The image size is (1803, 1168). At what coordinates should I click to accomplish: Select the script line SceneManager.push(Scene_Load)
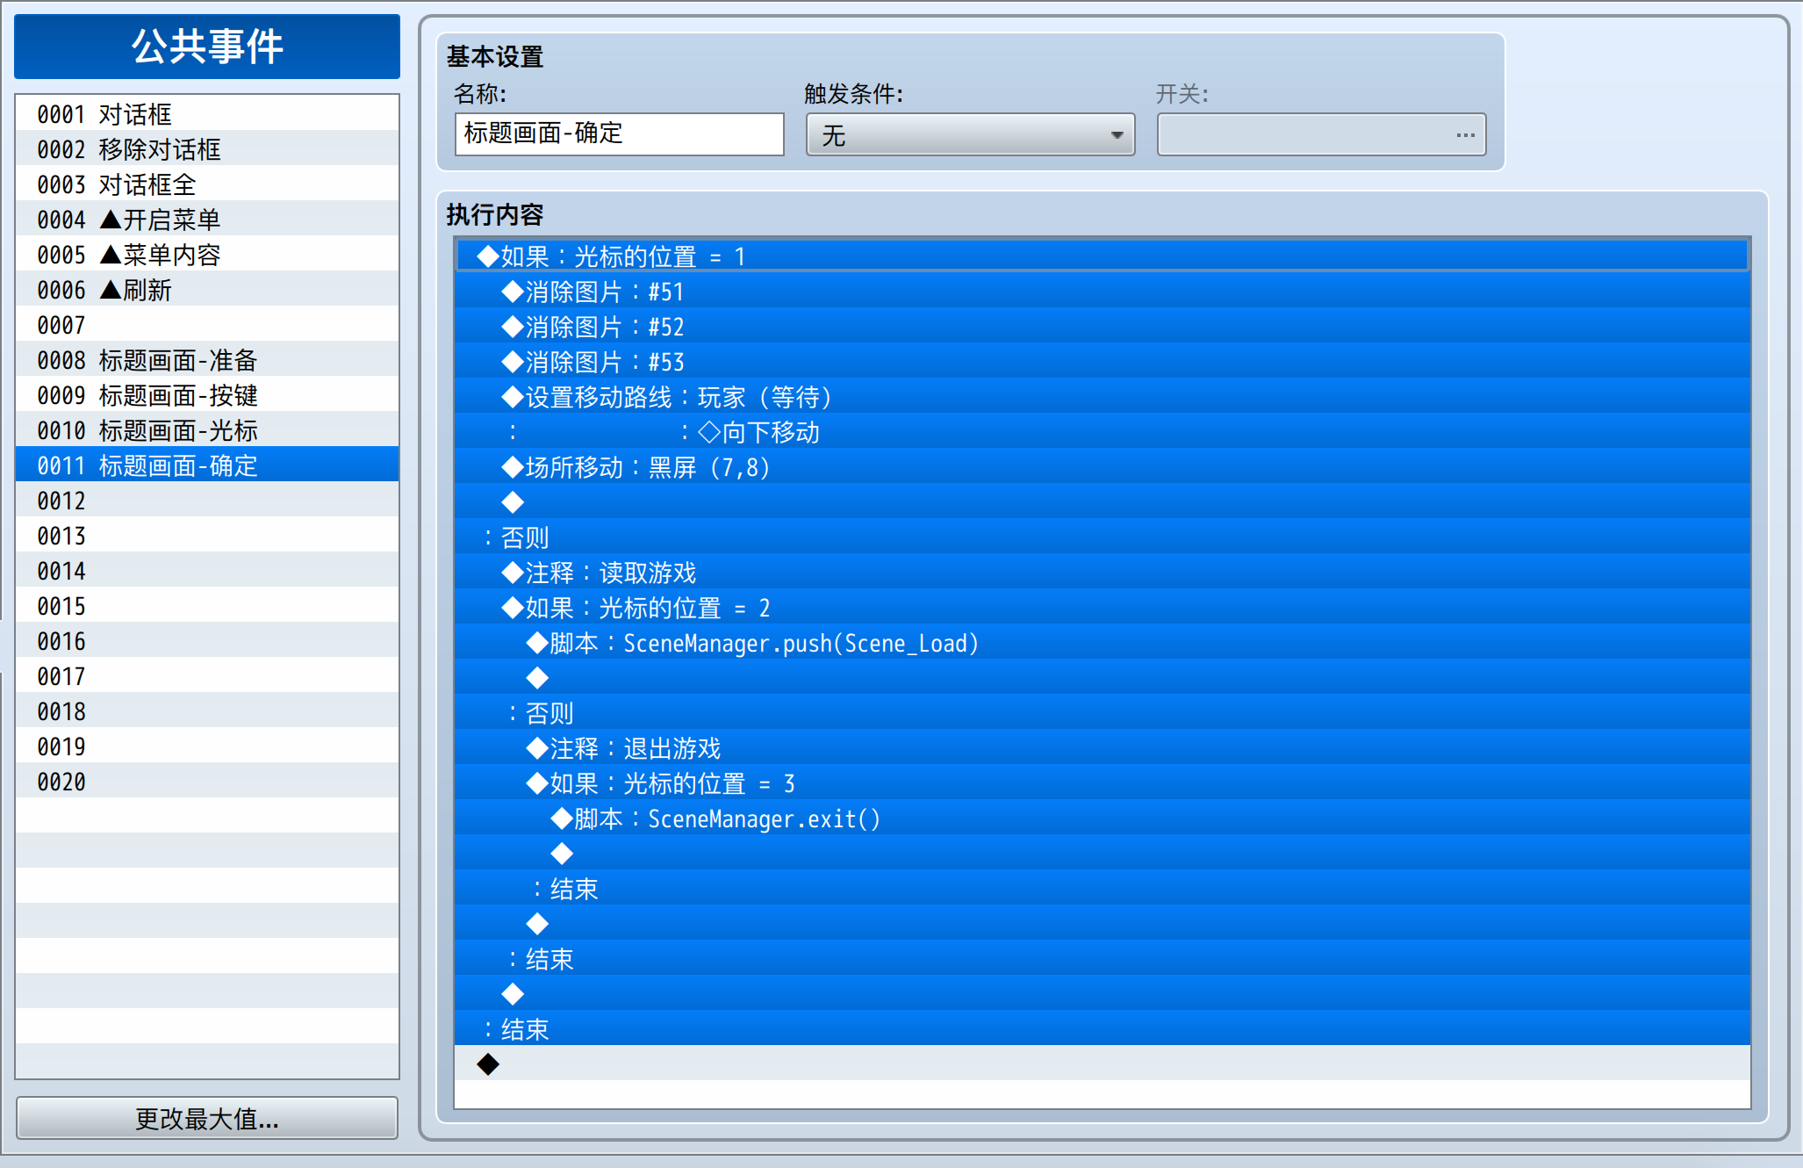1103,642
